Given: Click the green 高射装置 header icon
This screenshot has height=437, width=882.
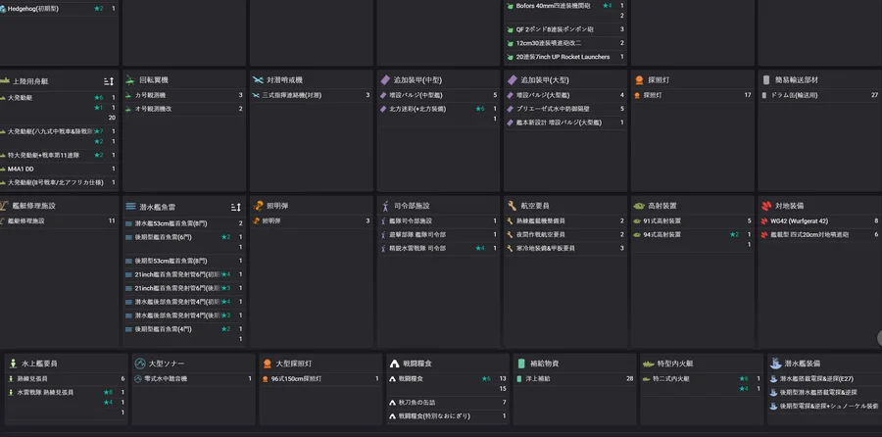Looking at the screenshot, I should tap(639, 207).
